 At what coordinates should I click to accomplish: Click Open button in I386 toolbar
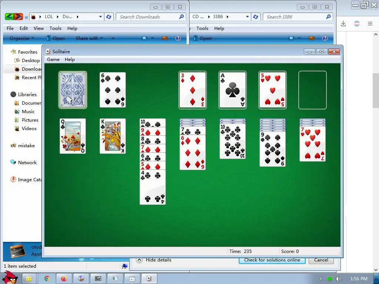(x=202, y=38)
